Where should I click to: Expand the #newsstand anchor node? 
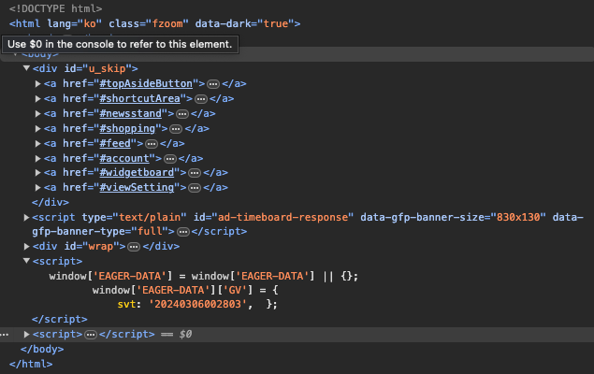pyautogui.click(x=37, y=113)
